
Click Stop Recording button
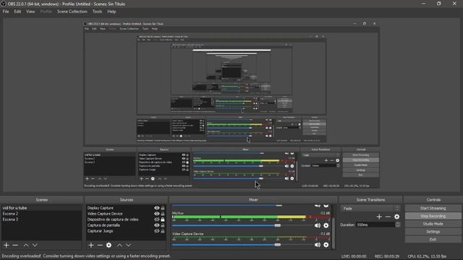433,216
